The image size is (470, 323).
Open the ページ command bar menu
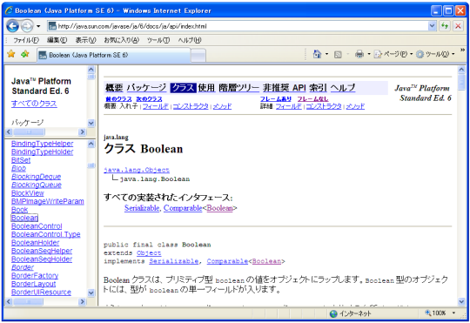tap(393, 54)
